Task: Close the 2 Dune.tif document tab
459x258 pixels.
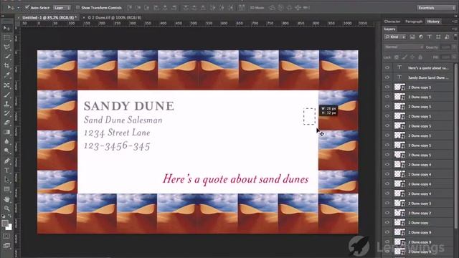Action: pyautogui.click(x=84, y=17)
